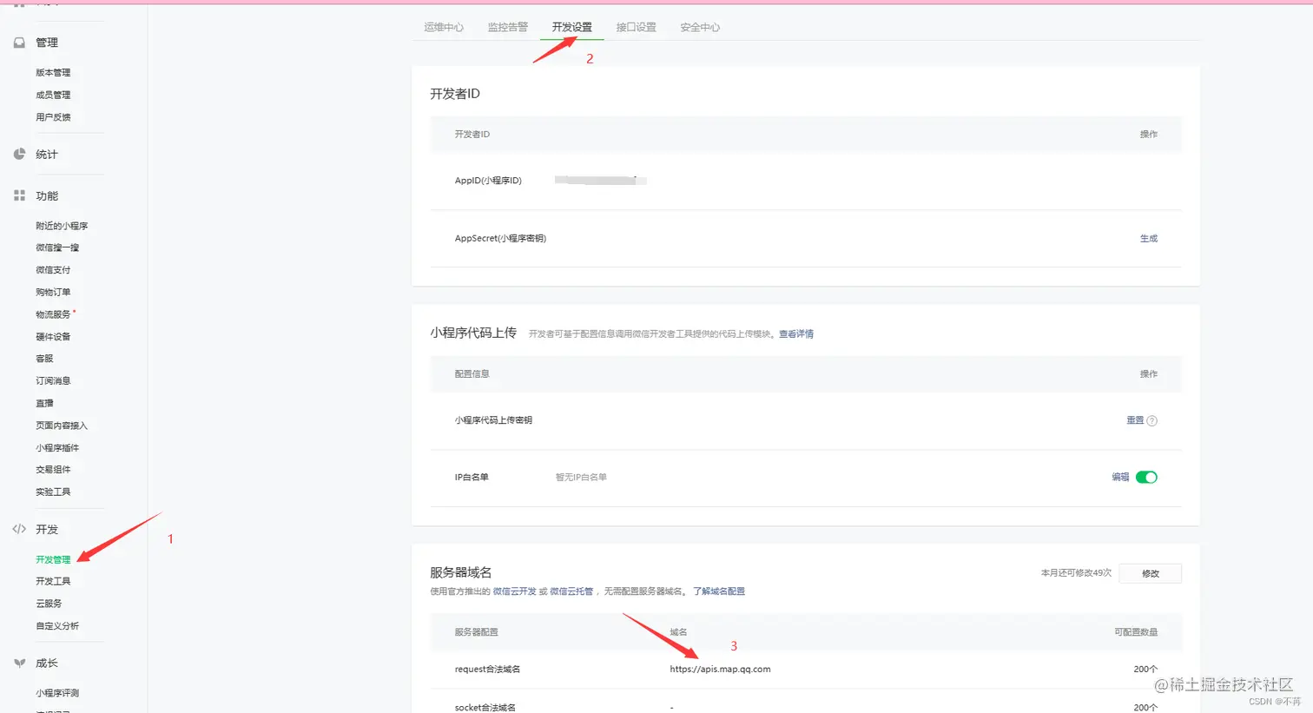
Task: Open the 查看详情 link
Action: click(x=795, y=333)
